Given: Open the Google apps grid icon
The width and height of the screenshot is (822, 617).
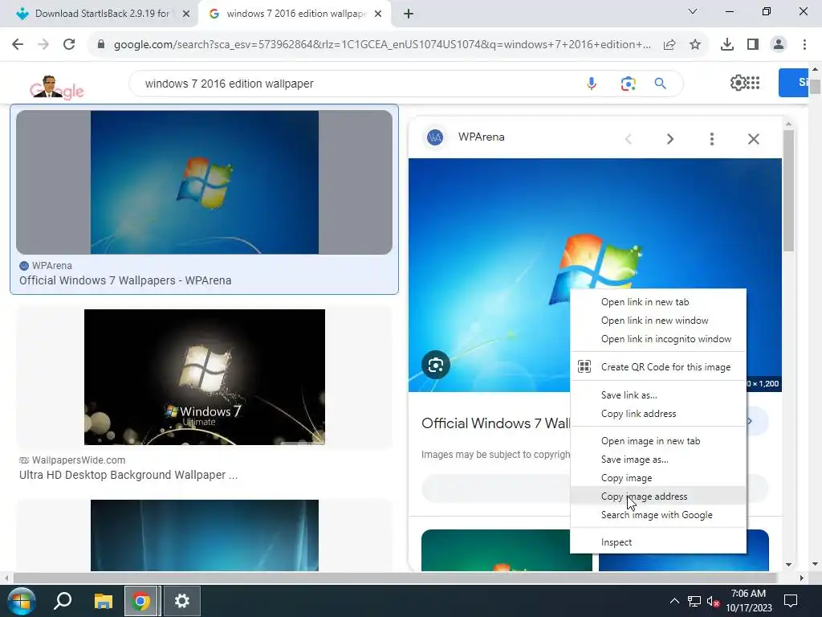Looking at the screenshot, I should tap(753, 83).
